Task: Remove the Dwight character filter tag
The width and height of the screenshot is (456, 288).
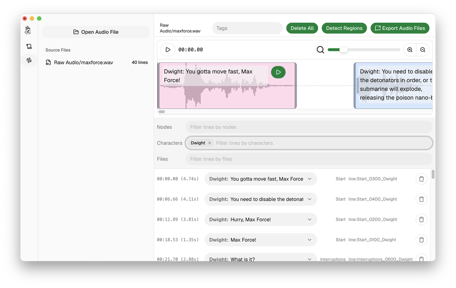Action: pyautogui.click(x=209, y=143)
